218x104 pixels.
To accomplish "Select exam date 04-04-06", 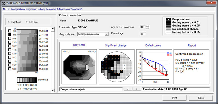I will click(x=43, y=58).
